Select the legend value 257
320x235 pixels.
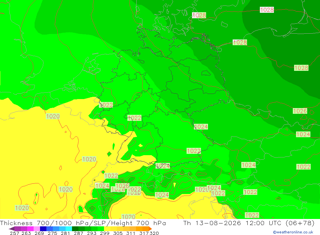coord(14,233)
